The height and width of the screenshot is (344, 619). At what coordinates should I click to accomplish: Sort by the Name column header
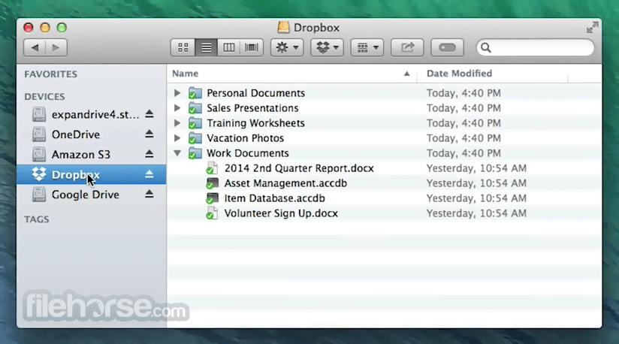tap(291, 74)
